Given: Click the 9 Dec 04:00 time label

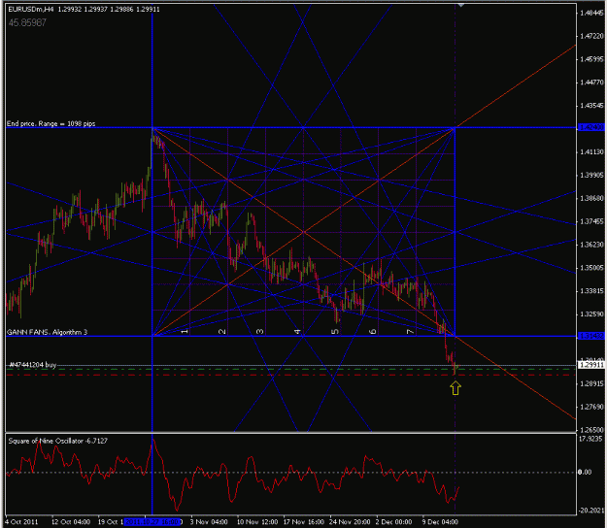Looking at the screenshot, I should (x=440, y=522).
